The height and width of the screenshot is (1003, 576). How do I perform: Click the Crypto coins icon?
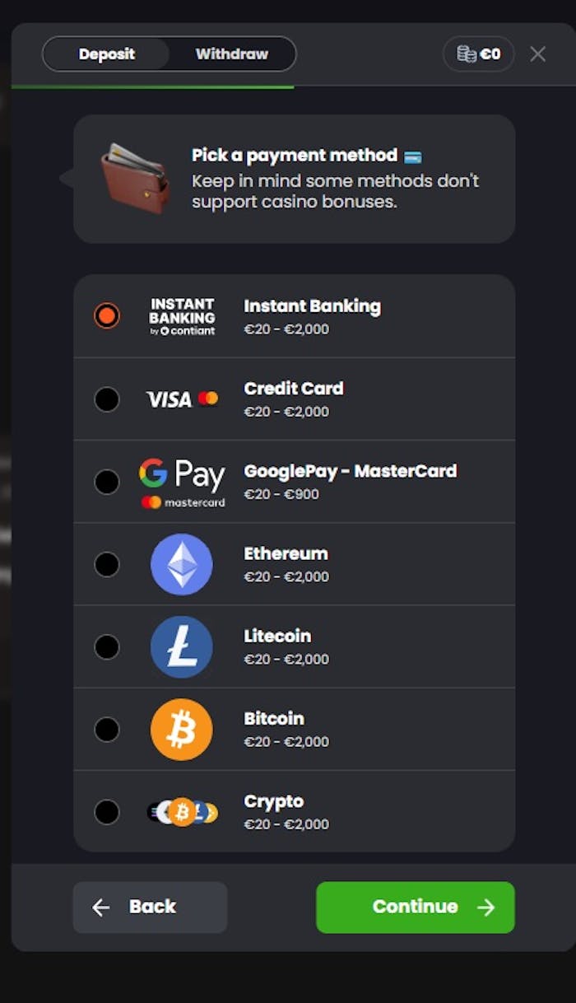181,811
